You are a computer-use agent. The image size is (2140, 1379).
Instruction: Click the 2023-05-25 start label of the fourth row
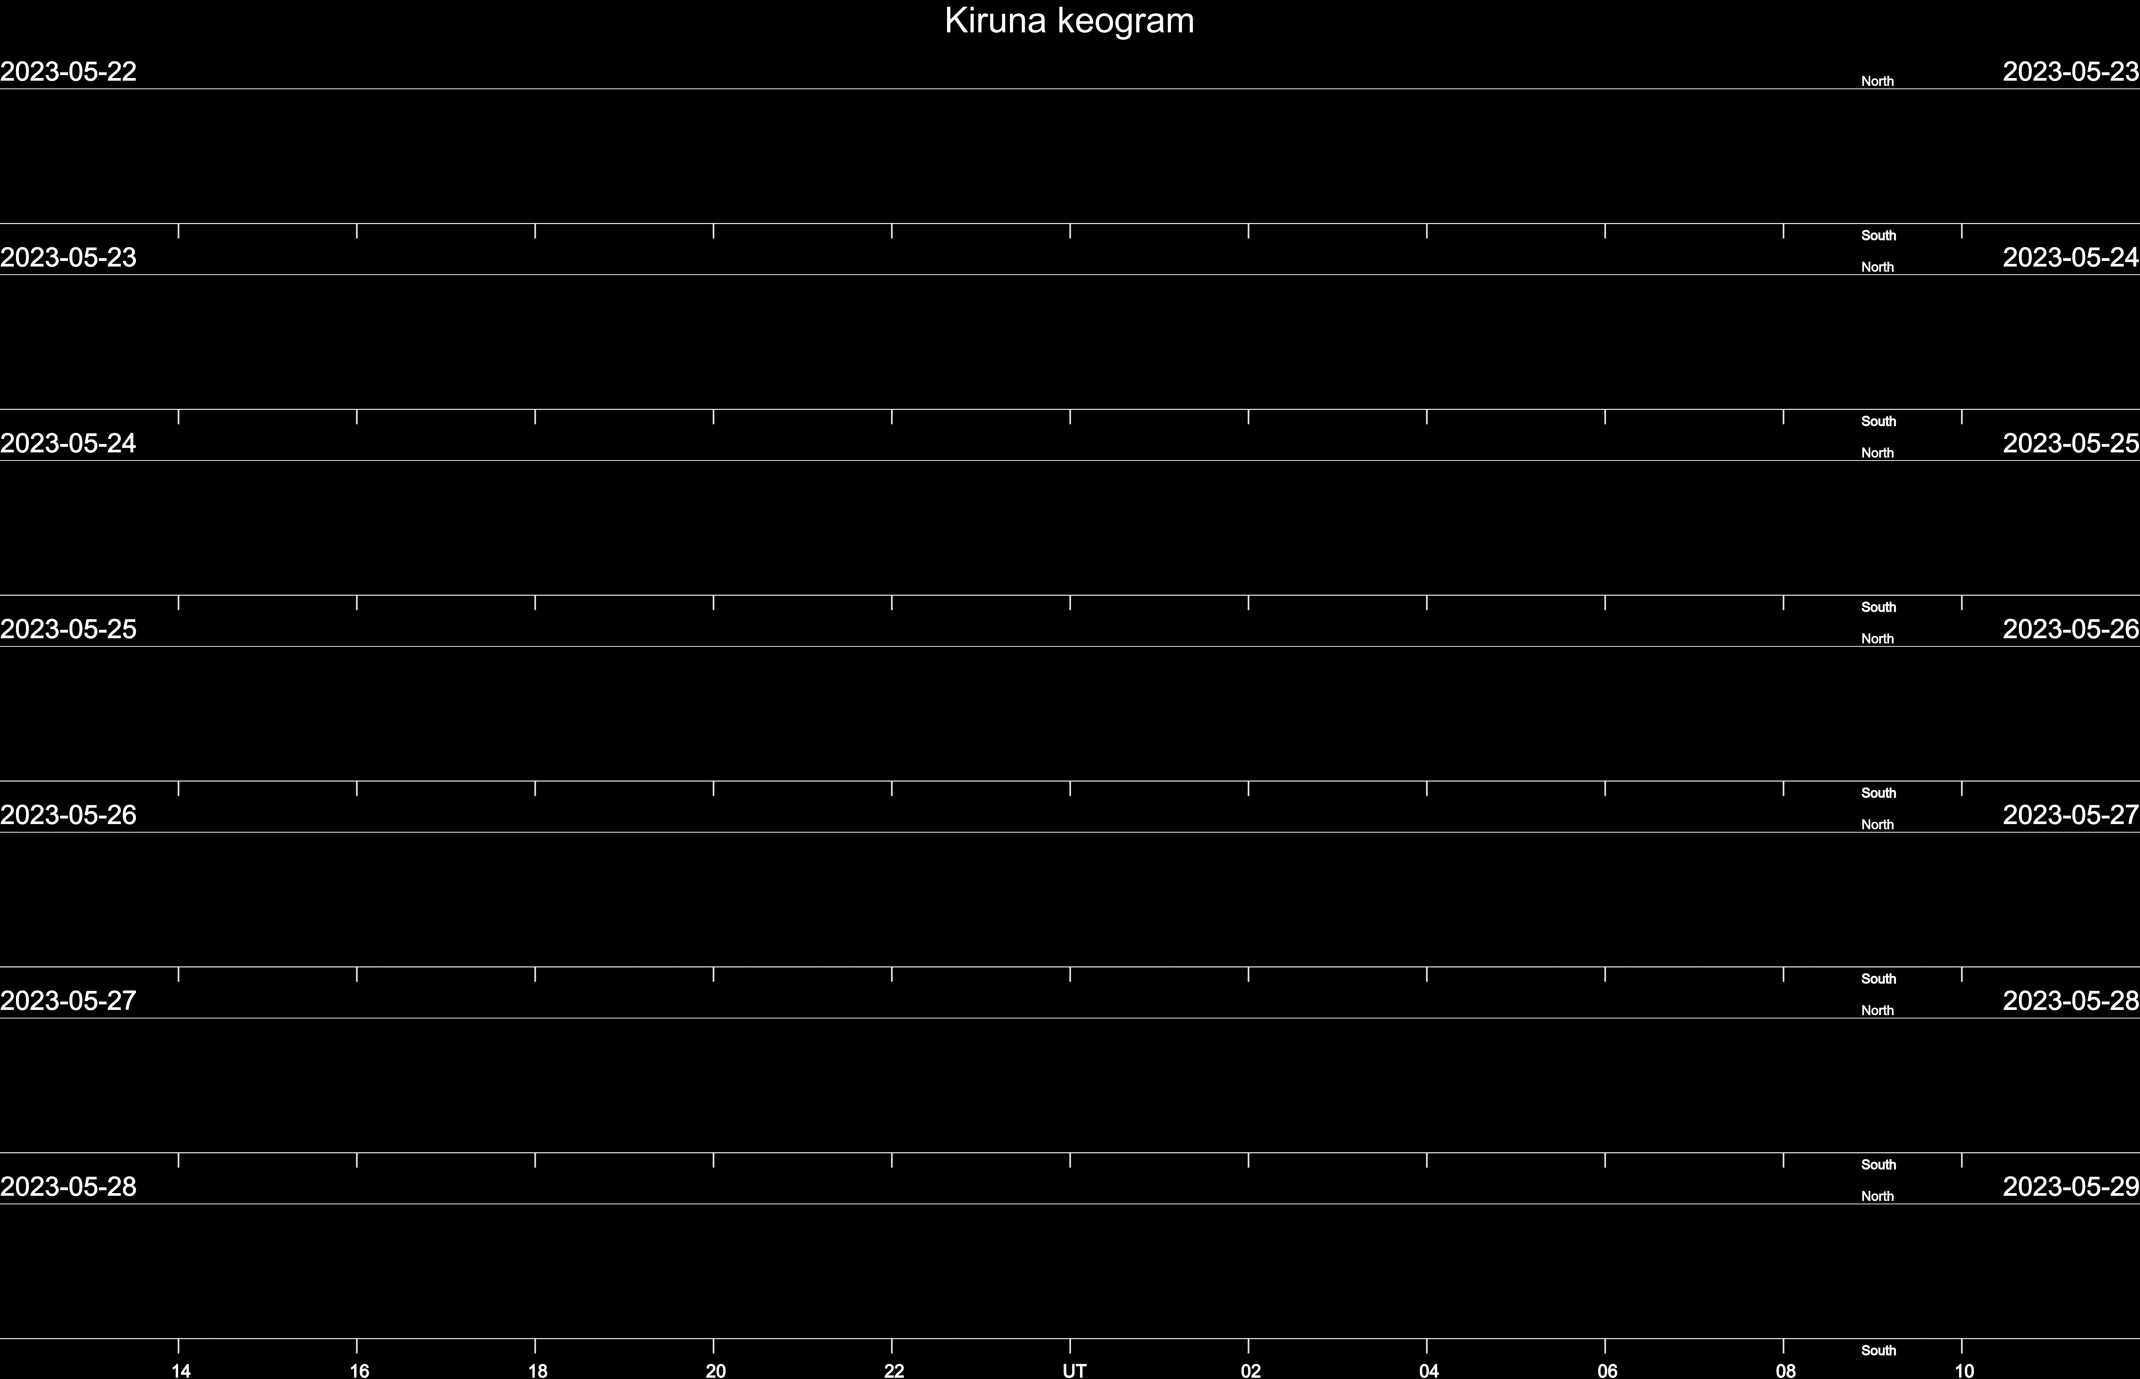tap(68, 630)
